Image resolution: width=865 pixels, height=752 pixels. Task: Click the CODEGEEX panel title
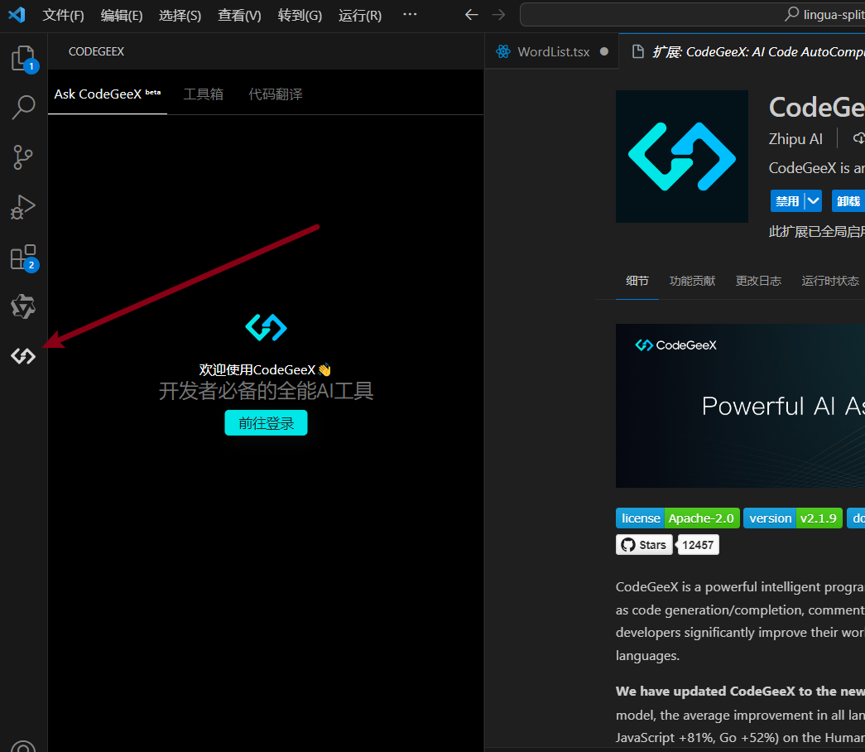pyautogui.click(x=96, y=51)
